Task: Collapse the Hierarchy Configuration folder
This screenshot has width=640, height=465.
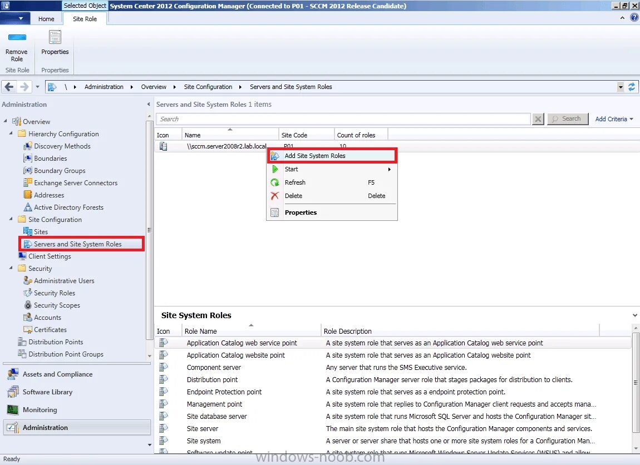Action: pyautogui.click(x=11, y=133)
